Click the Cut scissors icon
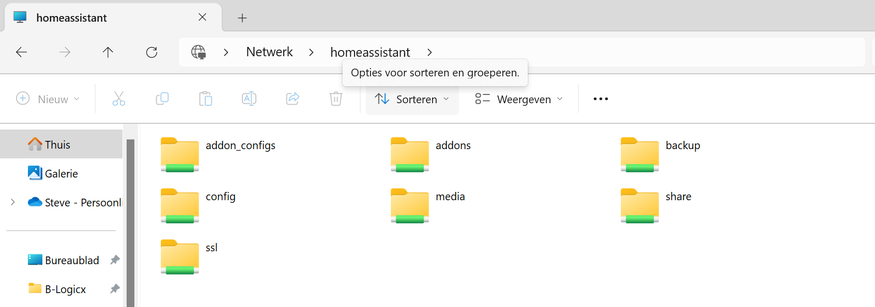 (x=119, y=99)
